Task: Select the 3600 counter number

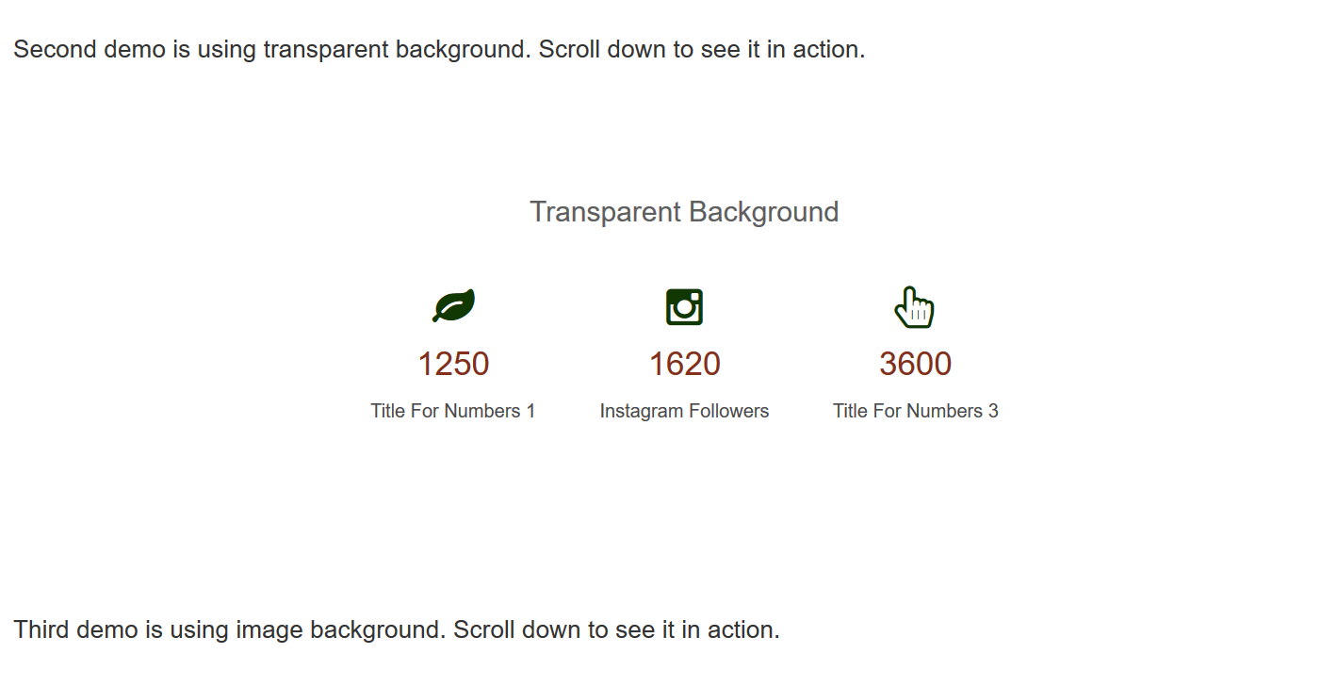Action: [915, 364]
